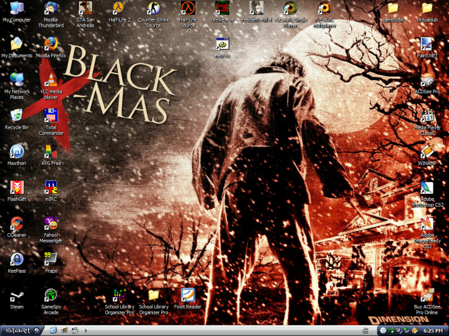The width and height of the screenshot is (449, 336).
Task: Open Total Commander shortcut
Action: tap(51, 122)
